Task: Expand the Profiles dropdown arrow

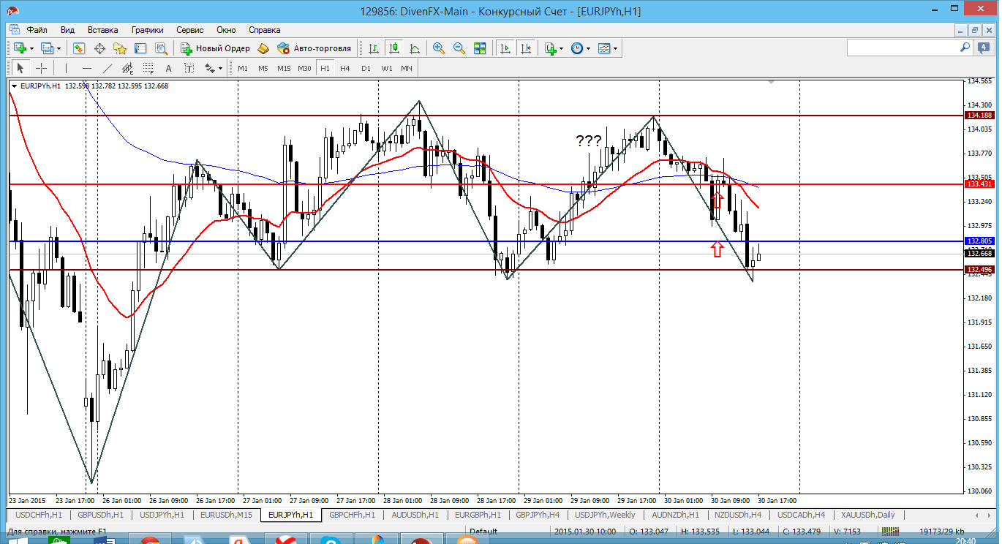Action: [x=59, y=48]
